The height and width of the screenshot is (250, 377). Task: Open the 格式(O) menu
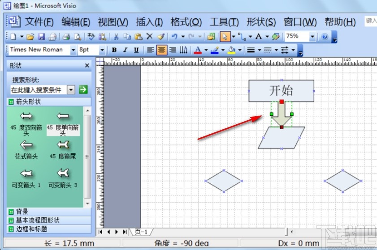coord(186,22)
